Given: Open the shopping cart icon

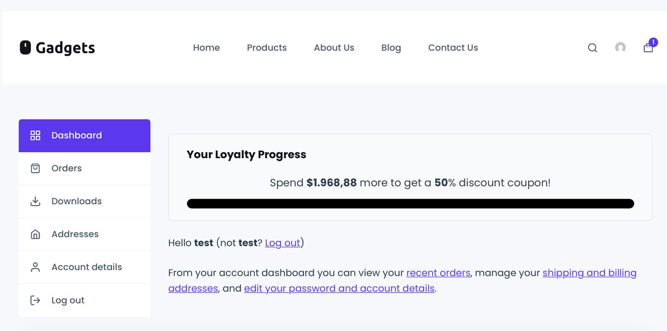Looking at the screenshot, I should [648, 49].
